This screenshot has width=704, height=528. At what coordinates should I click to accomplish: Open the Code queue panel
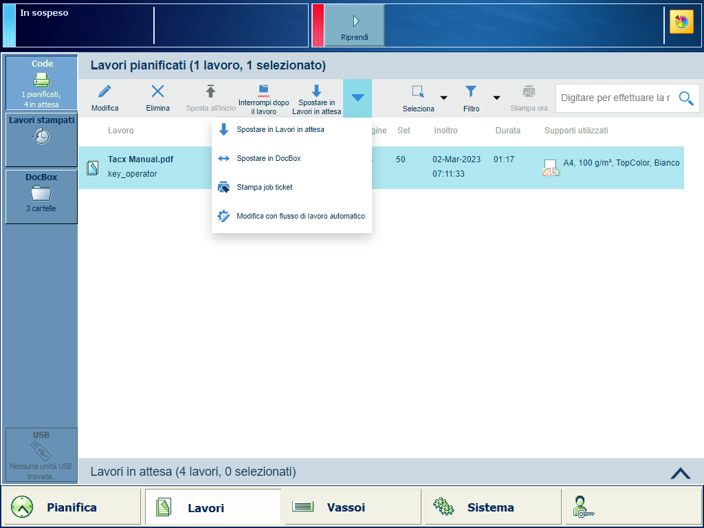click(x=41, y=83)
